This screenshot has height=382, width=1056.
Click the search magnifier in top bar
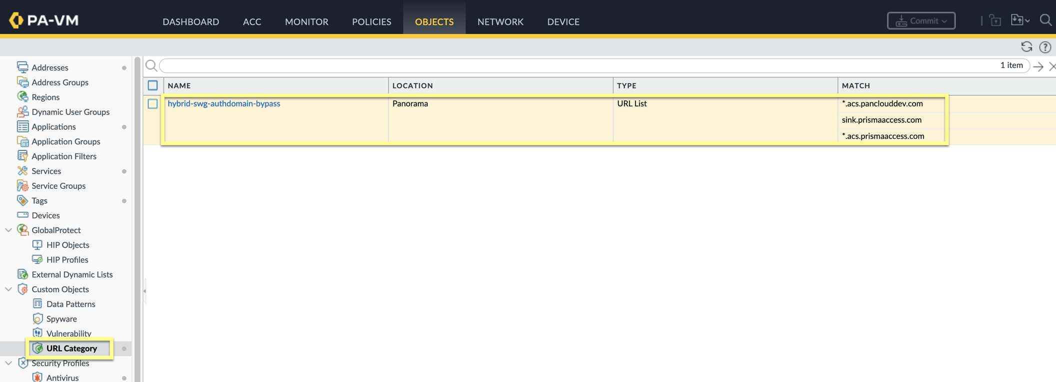pos(1045,20)
